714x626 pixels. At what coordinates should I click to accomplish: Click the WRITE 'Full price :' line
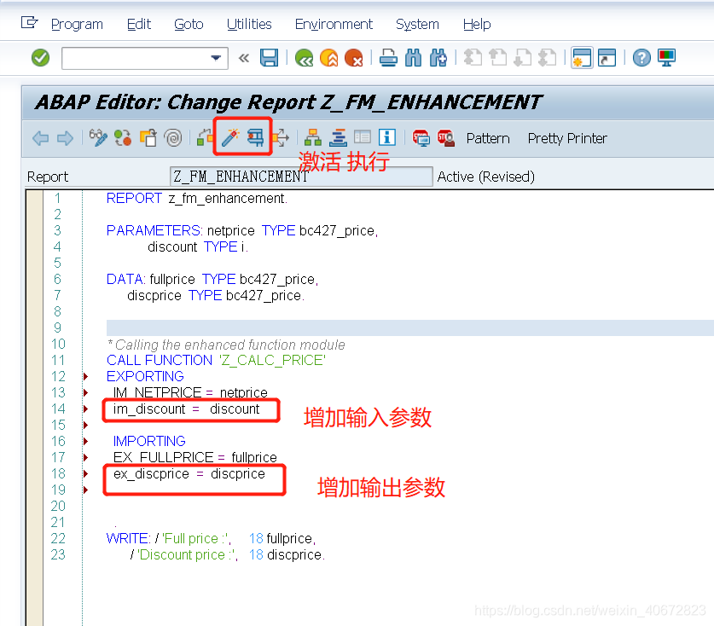[211, 539]
